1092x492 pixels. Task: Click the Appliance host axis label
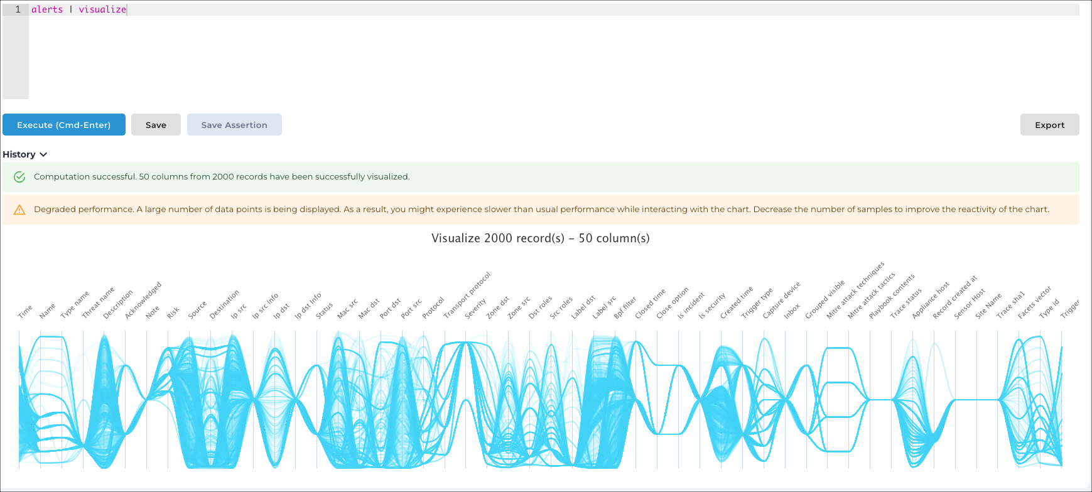point(931,300)
